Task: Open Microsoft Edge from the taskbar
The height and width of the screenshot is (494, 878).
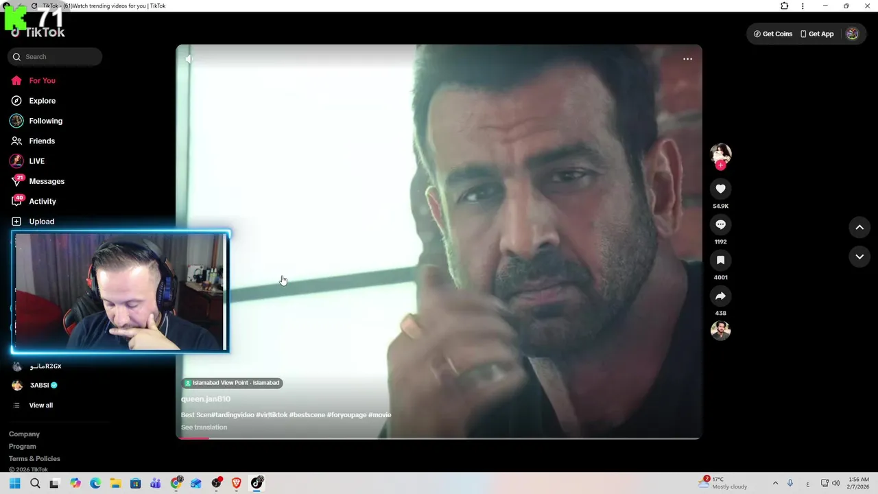Action: [95, 483]
